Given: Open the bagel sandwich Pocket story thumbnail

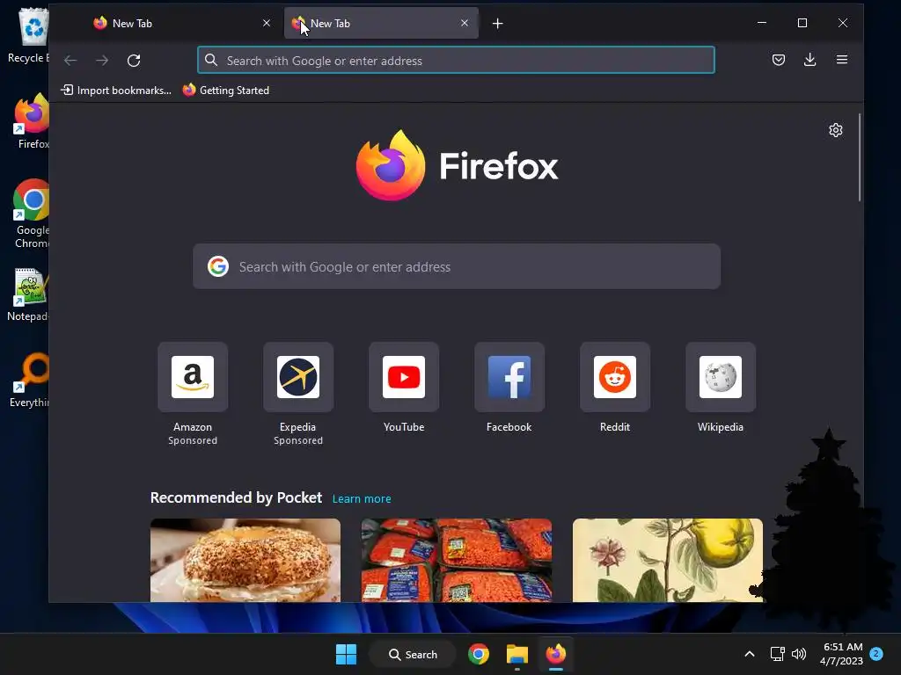Looking at the screenshot, I should (245, 560).
